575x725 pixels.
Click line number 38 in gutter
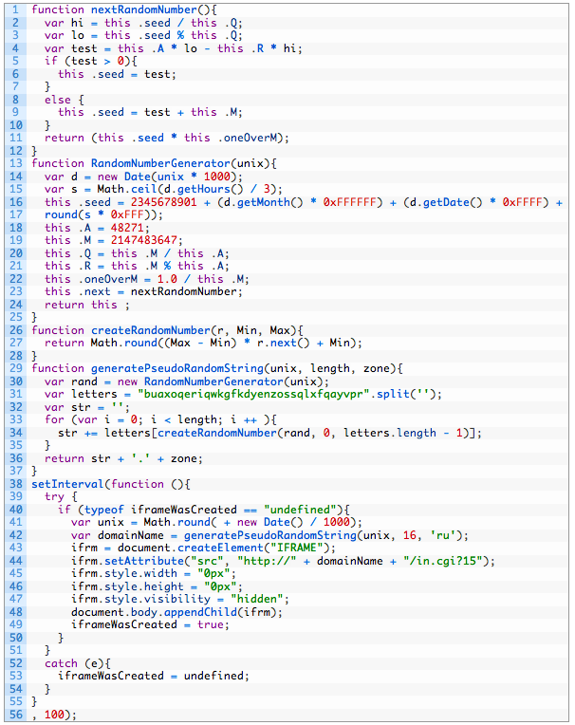[16, 484]
